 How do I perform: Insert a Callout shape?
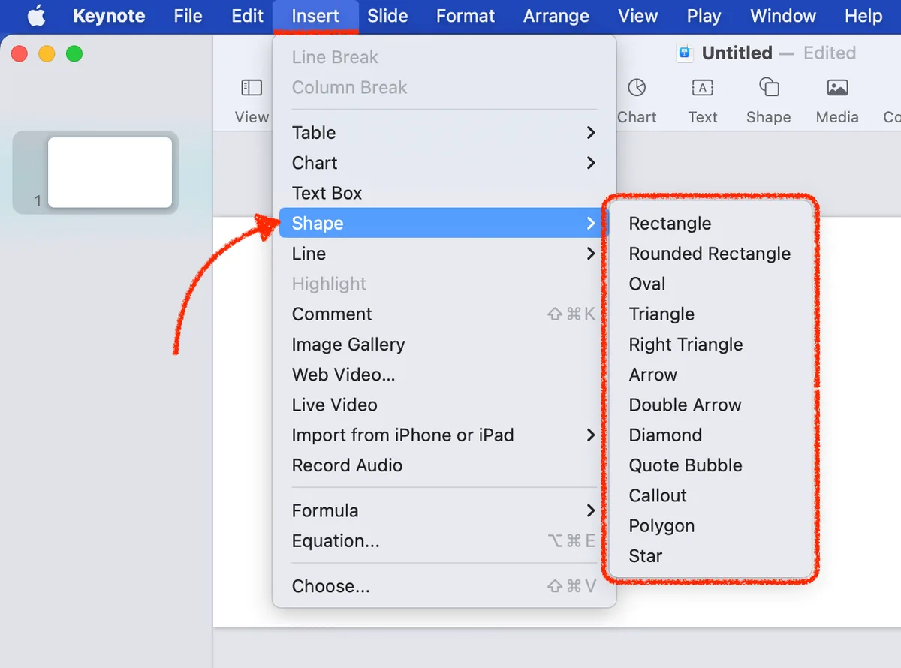tap(710, 495)
